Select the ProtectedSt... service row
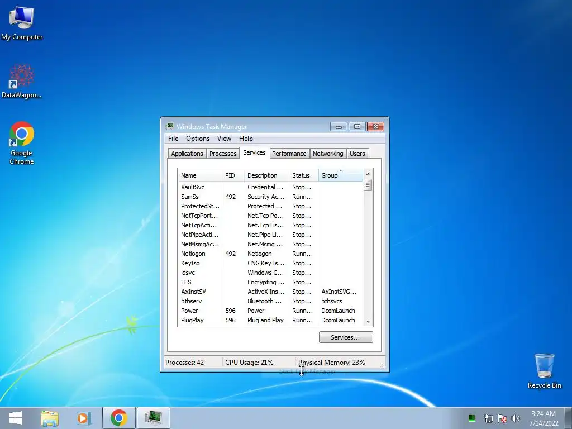 point(270,206)
